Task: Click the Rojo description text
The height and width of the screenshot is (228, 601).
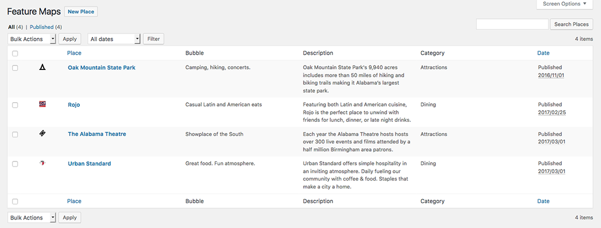Action: [357, 112]
